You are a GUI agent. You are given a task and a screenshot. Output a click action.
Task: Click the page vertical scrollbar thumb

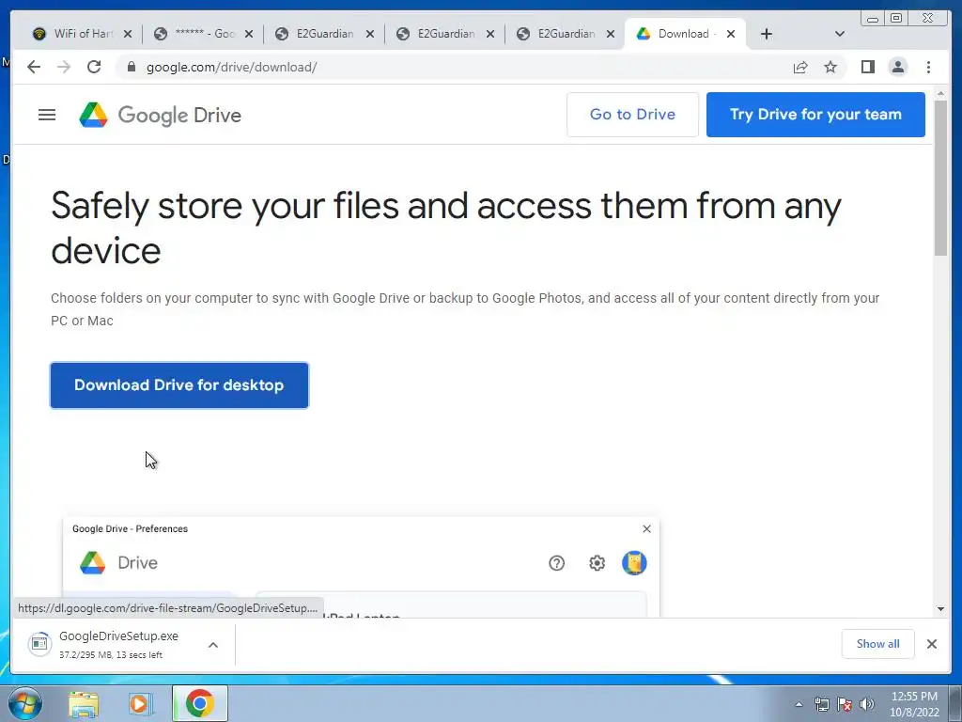pyautogui.click(x=940, y=178)
